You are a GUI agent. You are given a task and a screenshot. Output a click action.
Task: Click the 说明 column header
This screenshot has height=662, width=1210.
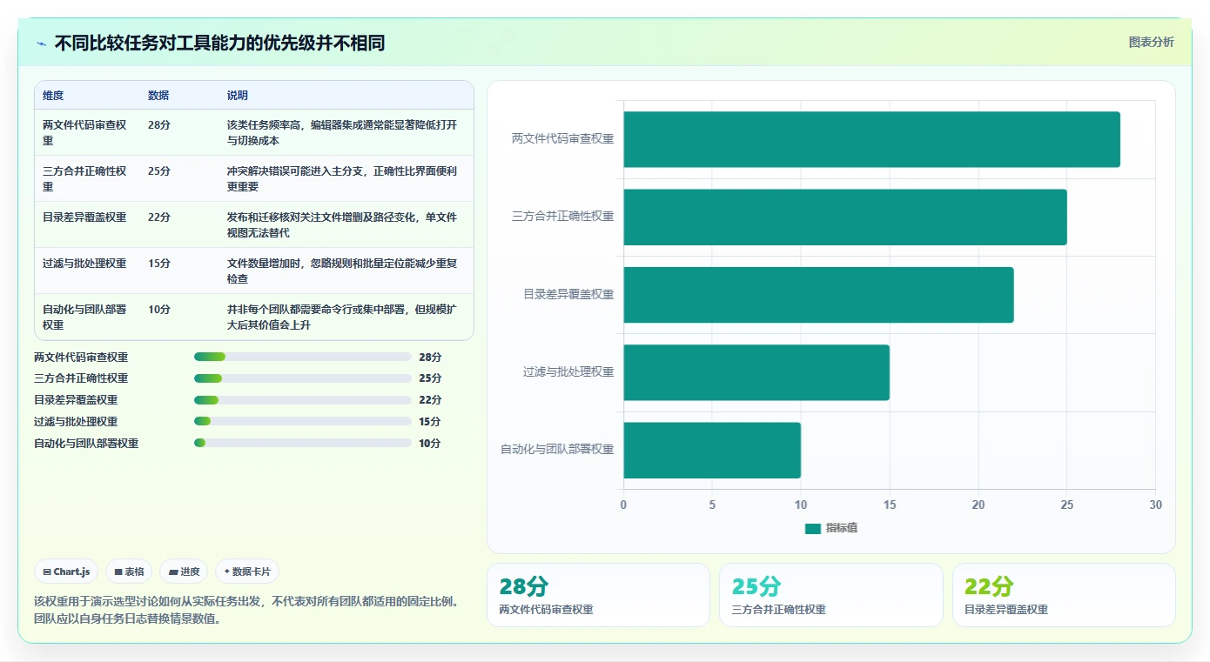238,96
